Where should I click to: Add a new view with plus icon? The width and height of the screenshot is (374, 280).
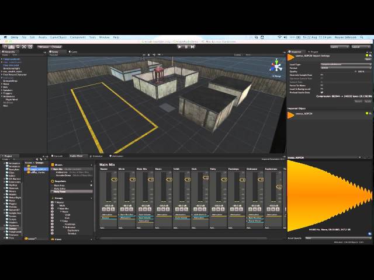coord(91,240)
